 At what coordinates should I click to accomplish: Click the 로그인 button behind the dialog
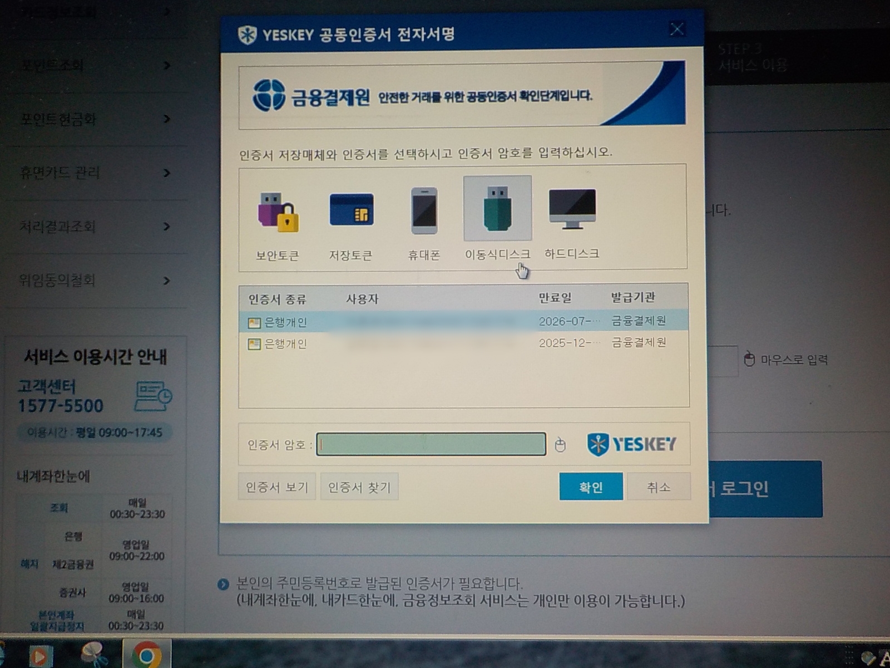click(x=765, y=489)
